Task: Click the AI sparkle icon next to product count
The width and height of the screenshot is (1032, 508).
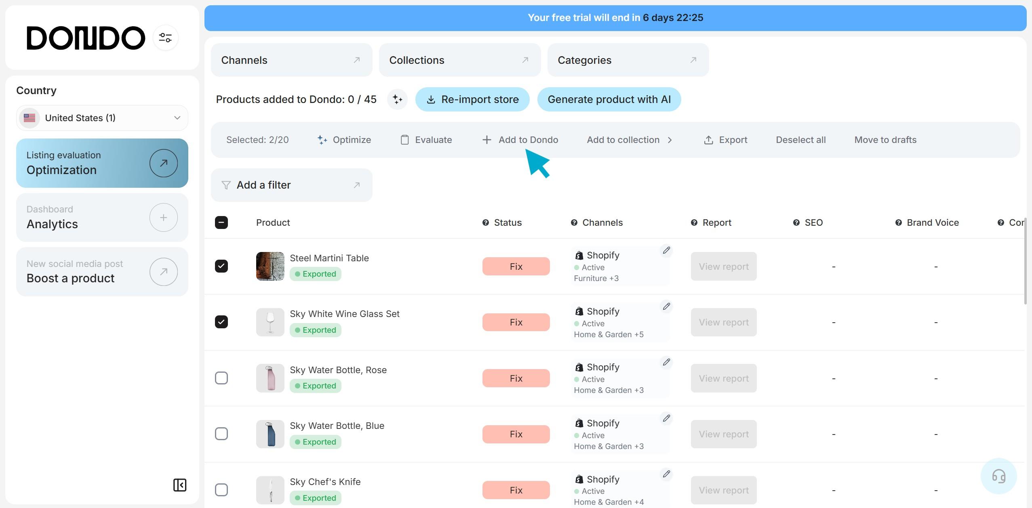Action: [x=397, y=99]
